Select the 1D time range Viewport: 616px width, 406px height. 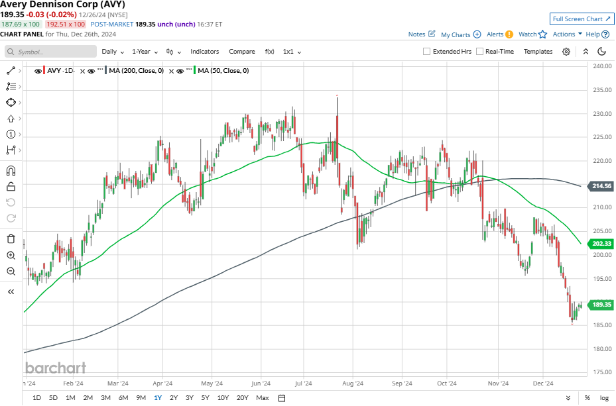(x=36, y=398)
